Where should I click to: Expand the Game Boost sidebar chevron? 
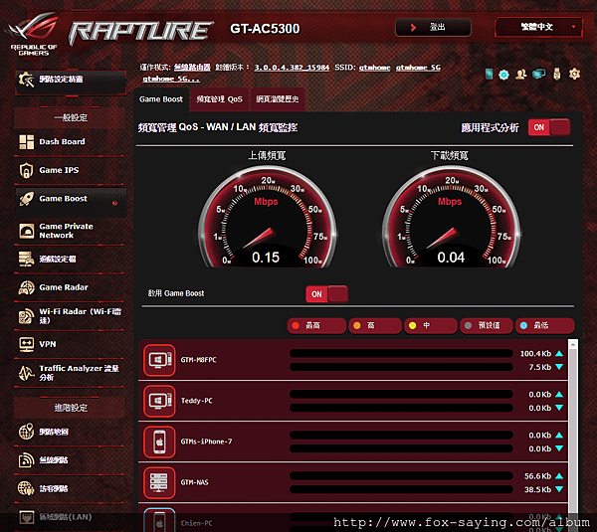click(115, 203)
